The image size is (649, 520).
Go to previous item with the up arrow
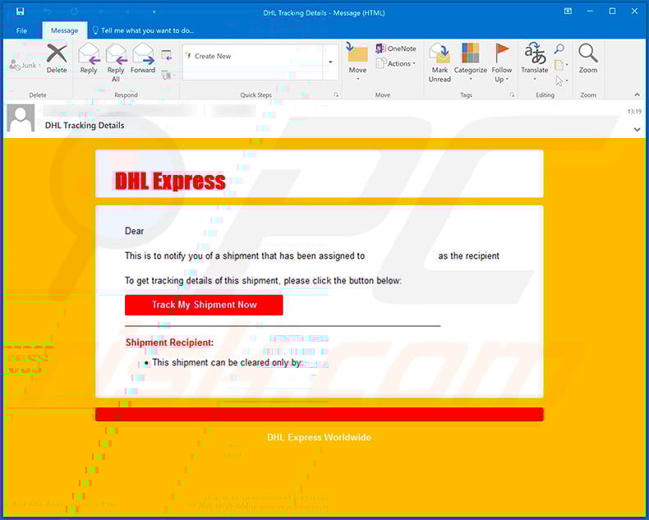(x=100, y=12)
